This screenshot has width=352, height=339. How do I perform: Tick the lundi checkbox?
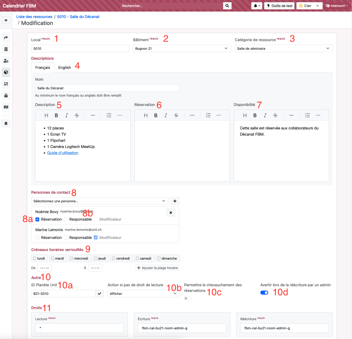click(35, 258)
